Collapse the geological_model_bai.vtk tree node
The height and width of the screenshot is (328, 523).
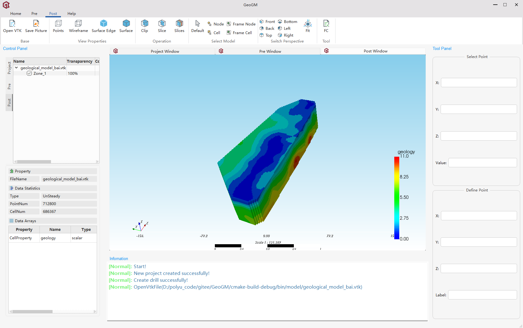coord(16,68)
